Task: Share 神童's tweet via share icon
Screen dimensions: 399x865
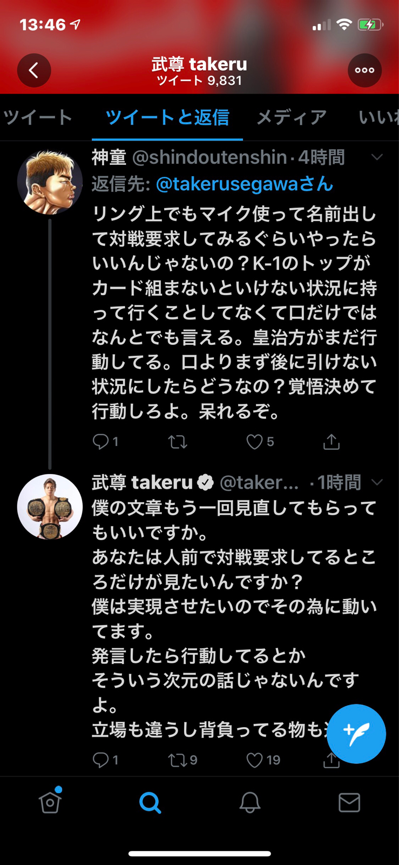Action: 332,442
